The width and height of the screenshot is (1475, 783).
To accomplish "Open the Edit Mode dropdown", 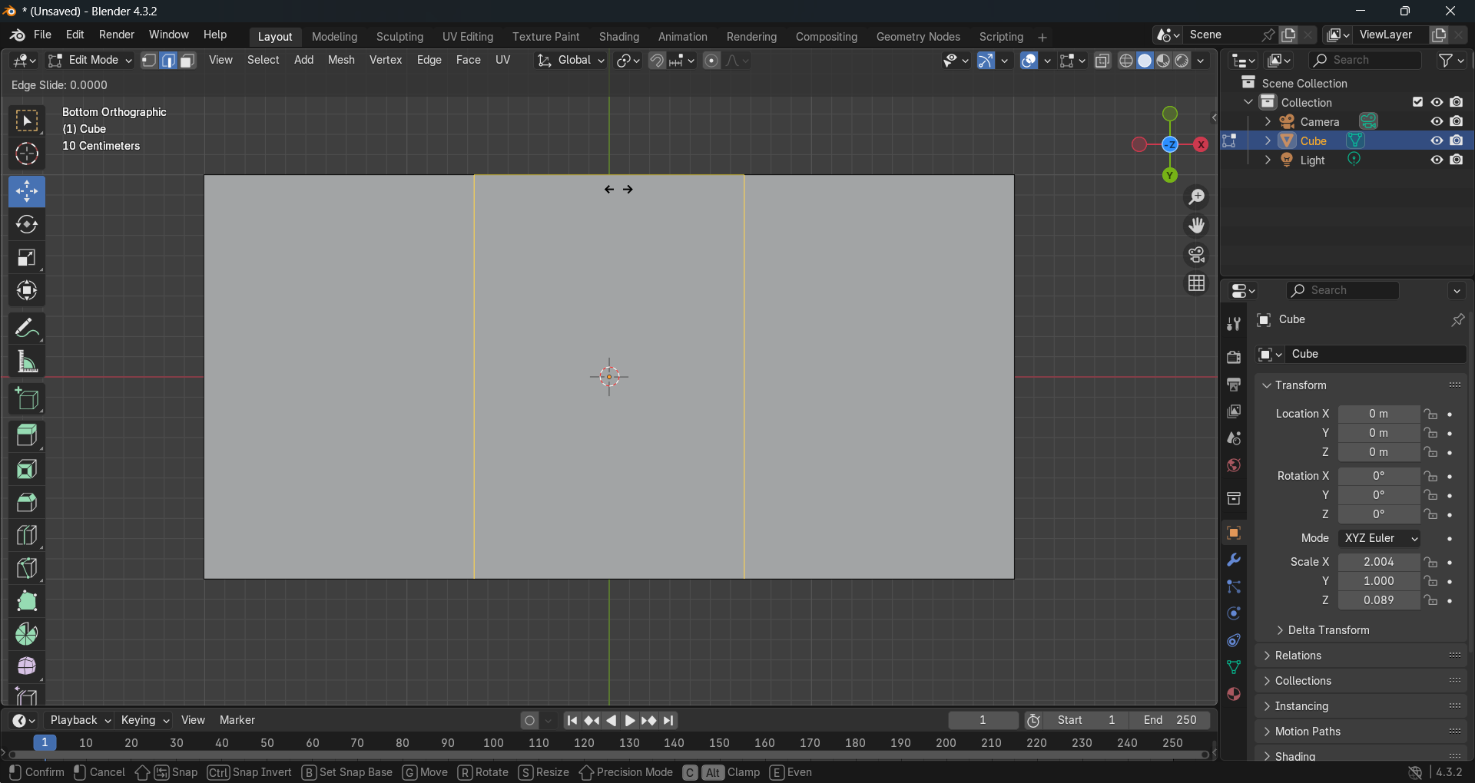I will [x=91, y=61].
